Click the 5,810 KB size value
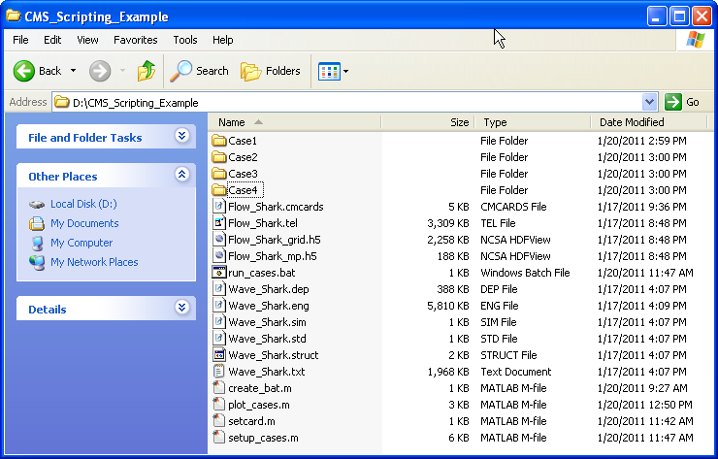The image size is (718, 459). point(448,306)
